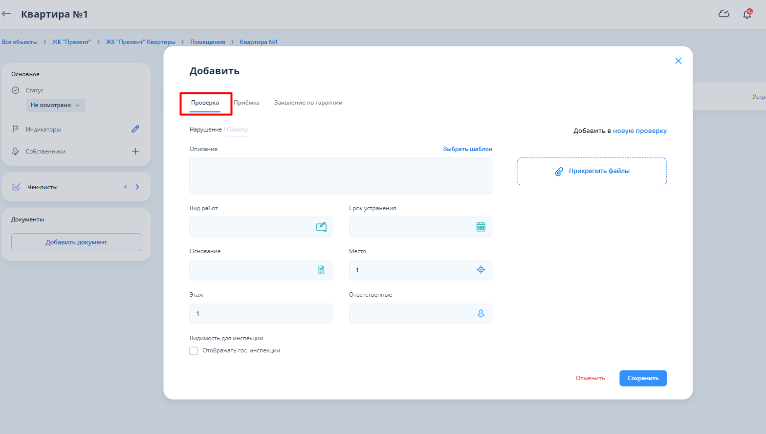The height and width of the screenshot is (434, 766).
Task: Click the location target icon in Место
Action: tap(481, 270)
